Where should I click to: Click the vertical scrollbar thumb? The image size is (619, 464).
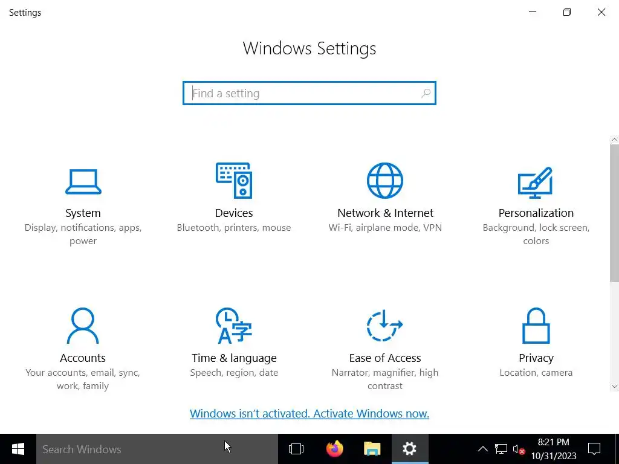(x=614, y=213)
